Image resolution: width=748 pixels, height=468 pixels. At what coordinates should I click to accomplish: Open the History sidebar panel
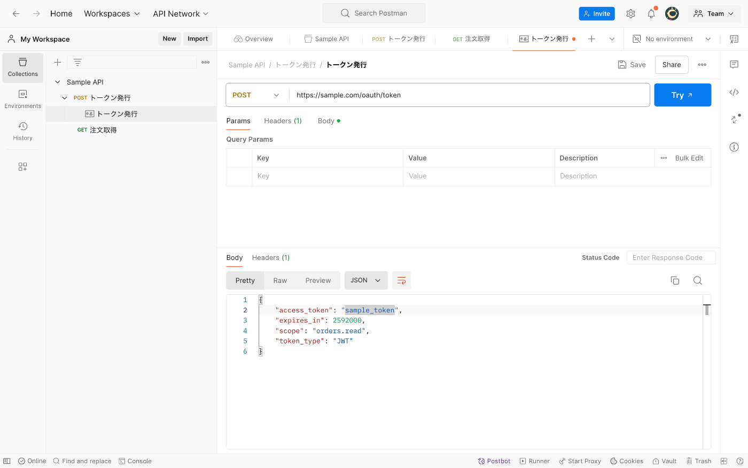coord(23,132)
